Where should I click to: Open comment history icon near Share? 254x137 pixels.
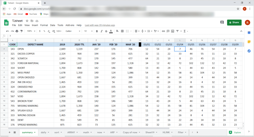(222, 22)
